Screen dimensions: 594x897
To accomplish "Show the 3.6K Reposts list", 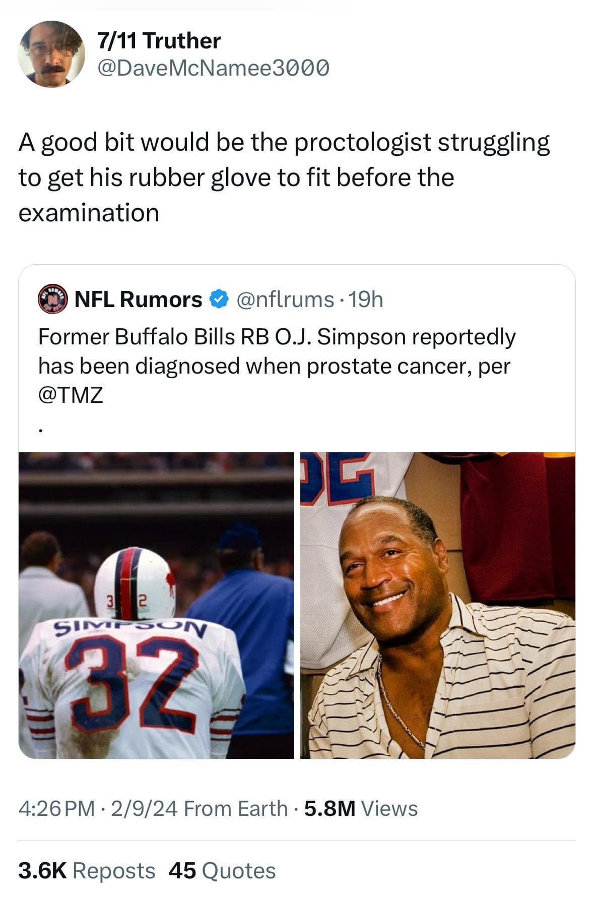I will point(86,871).
